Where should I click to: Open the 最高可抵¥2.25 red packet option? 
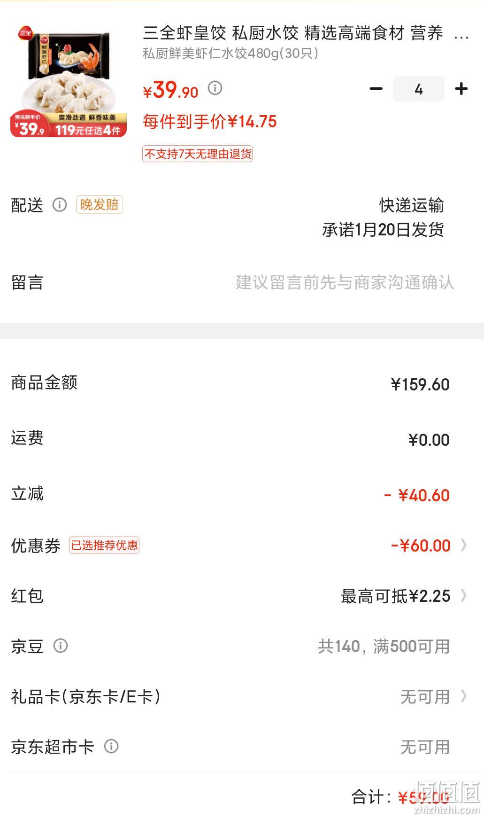396,596
